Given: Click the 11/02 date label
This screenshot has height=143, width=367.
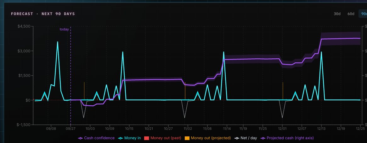Looking at the screenshot, I should pos(188,129).
